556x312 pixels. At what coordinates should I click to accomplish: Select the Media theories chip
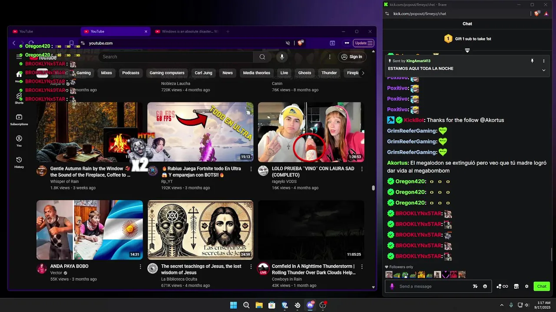click(x=257, y=73)
